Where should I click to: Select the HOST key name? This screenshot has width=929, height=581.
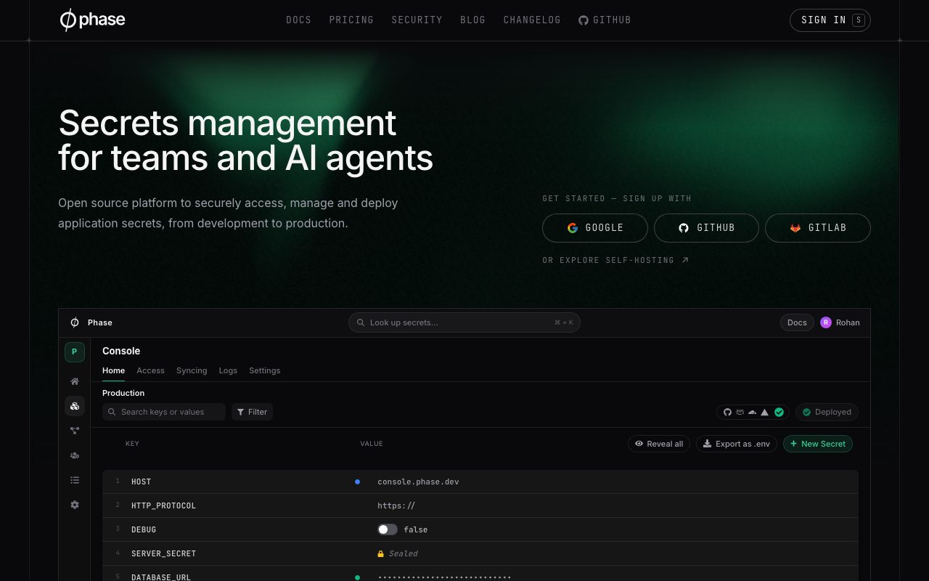click(142, 482)
